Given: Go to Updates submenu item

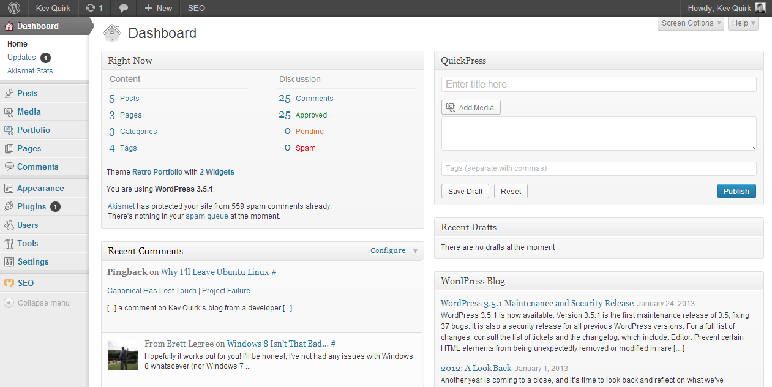Looking at the screenshot, I should 21,58.
